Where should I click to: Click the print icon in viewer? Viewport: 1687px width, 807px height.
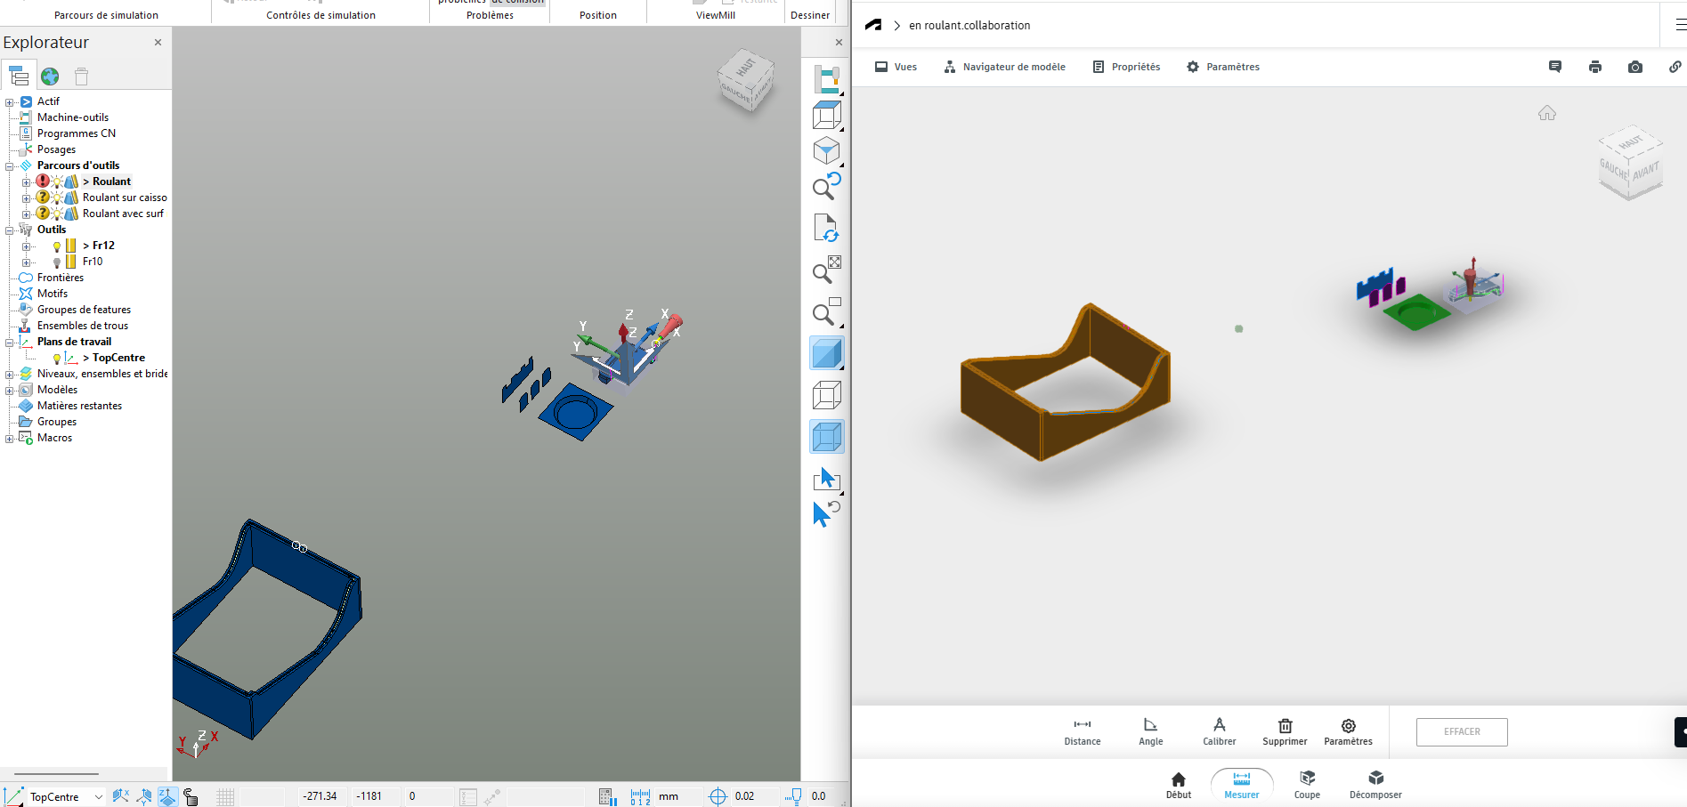tap(1594, 67)
